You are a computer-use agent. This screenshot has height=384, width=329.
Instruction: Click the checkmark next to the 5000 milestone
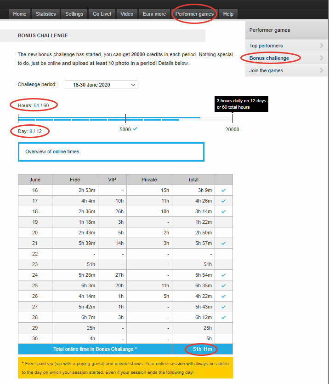click(135, 129)
